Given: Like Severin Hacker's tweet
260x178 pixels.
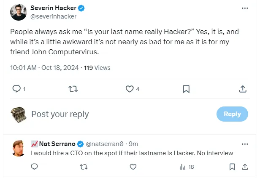Looking at the screenshot, I should tap(130, 89).
